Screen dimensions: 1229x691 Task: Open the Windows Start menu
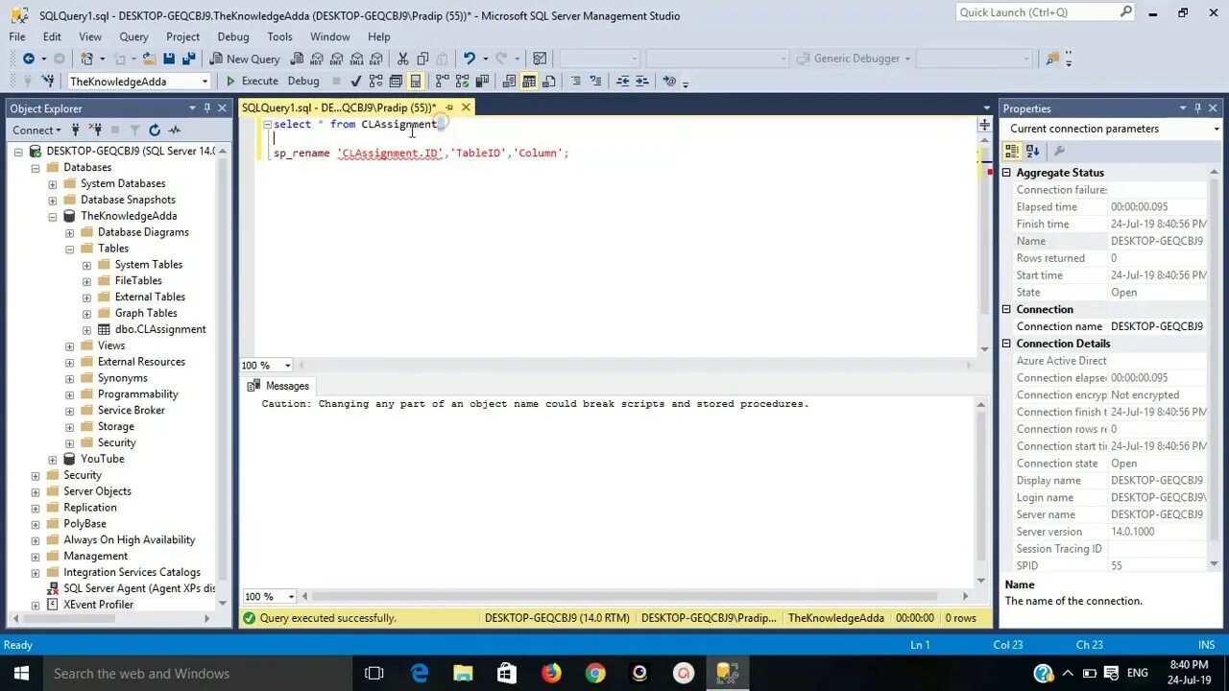[19, 674]
